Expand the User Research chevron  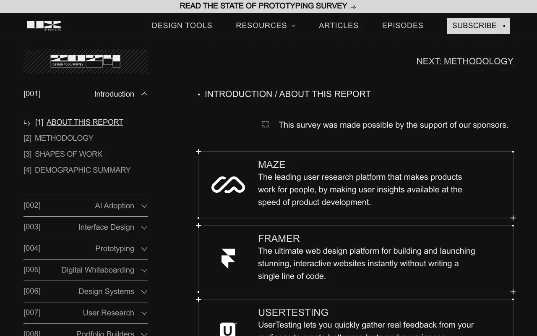(144, 313)
